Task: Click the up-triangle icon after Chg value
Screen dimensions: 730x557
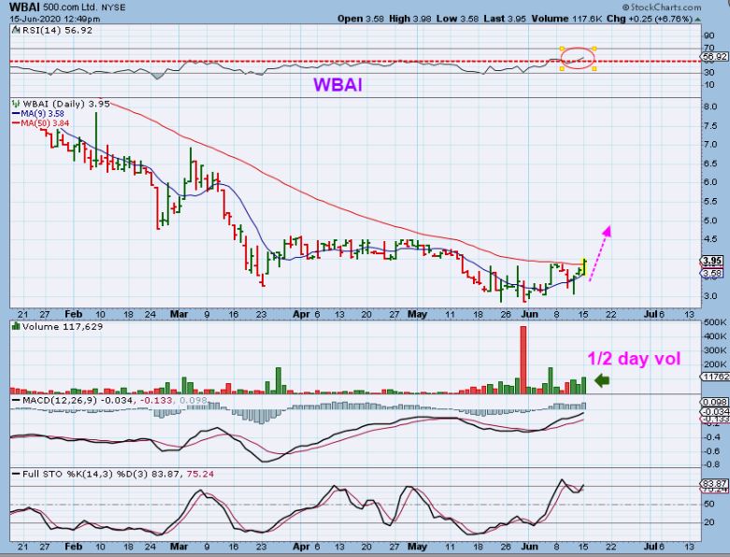Action: pos(697,19)
